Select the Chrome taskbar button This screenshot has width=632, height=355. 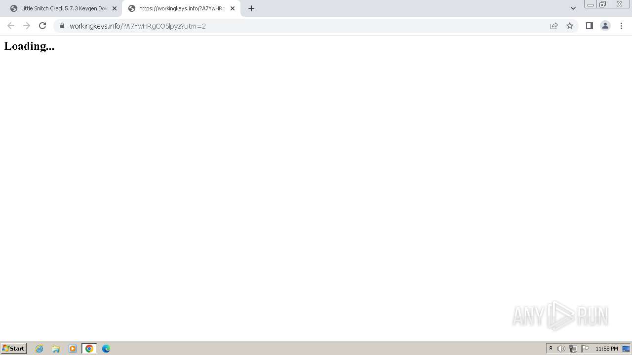point(89,349)
